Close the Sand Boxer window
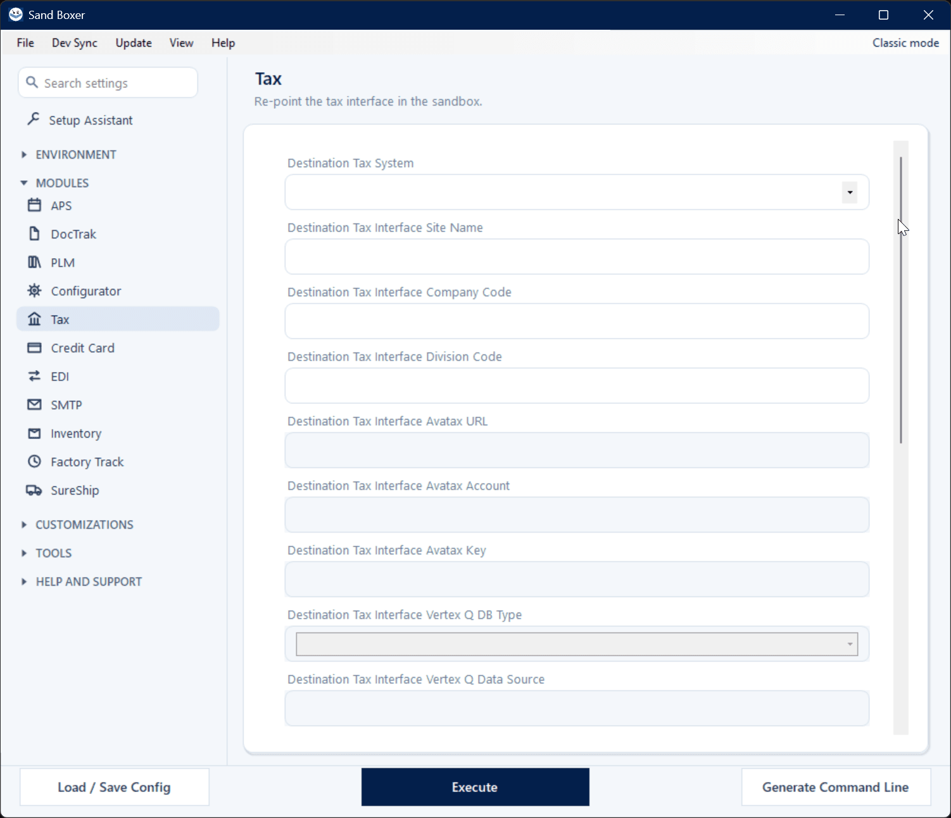951x818 pixels. coord(928,15)
